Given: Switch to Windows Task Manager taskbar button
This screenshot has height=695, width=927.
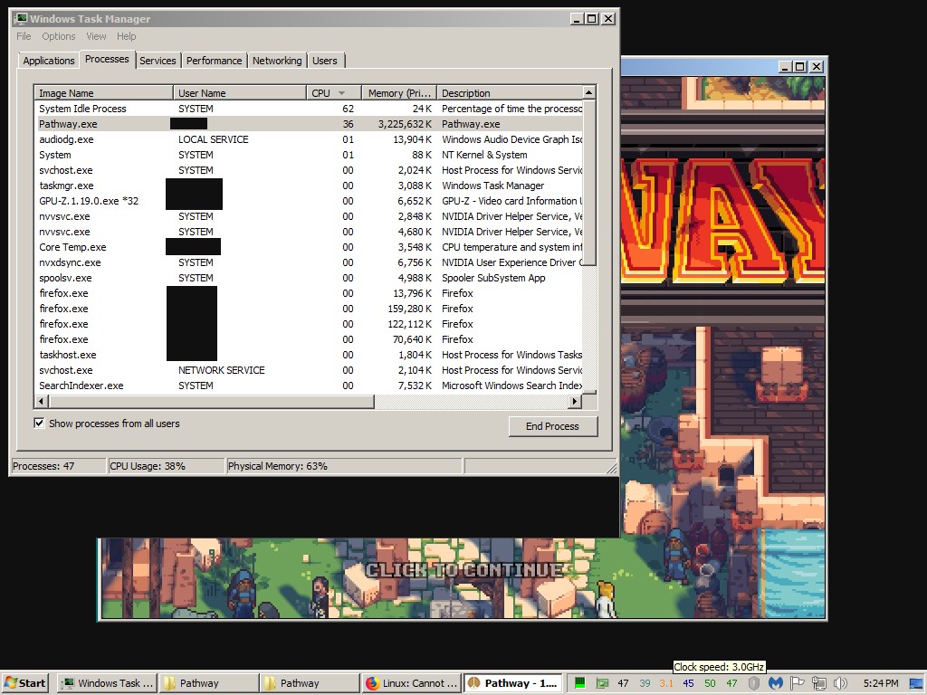Looking at the screenshot, I should [108, 683].
